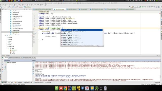Choose urlPatterns from the completion list
Viewport: 162px width, 91px height.
[x=82, y=35]
